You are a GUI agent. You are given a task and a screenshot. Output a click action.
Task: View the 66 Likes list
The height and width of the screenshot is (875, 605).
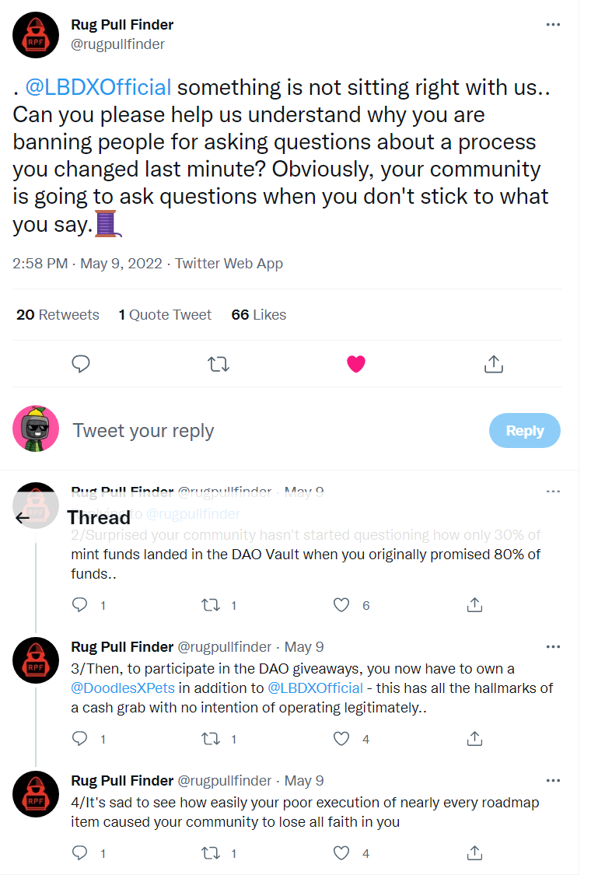(x=259, y=315)
